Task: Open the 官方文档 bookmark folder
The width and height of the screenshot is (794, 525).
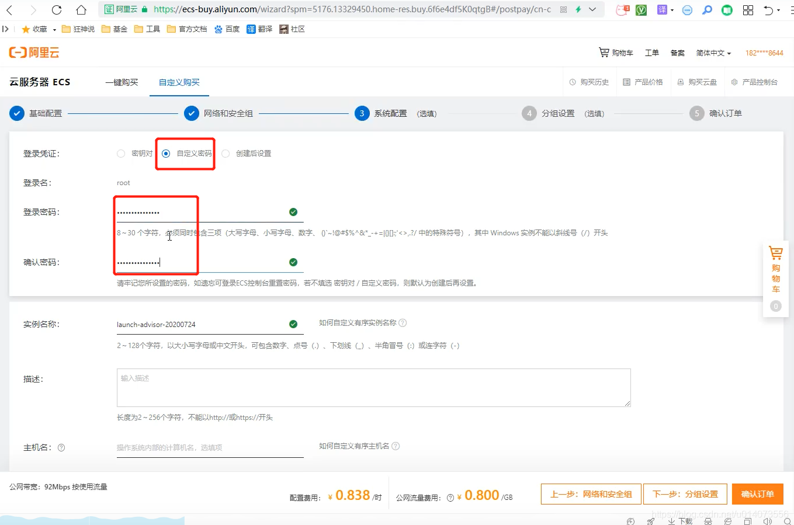Action: [x=187, y=29]
